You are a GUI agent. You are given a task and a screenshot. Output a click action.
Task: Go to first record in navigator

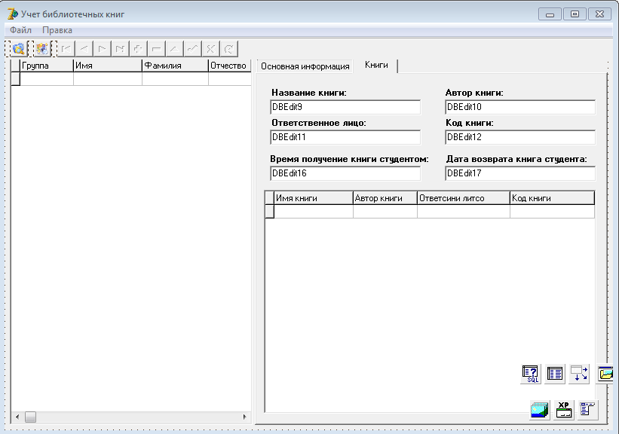66,49
